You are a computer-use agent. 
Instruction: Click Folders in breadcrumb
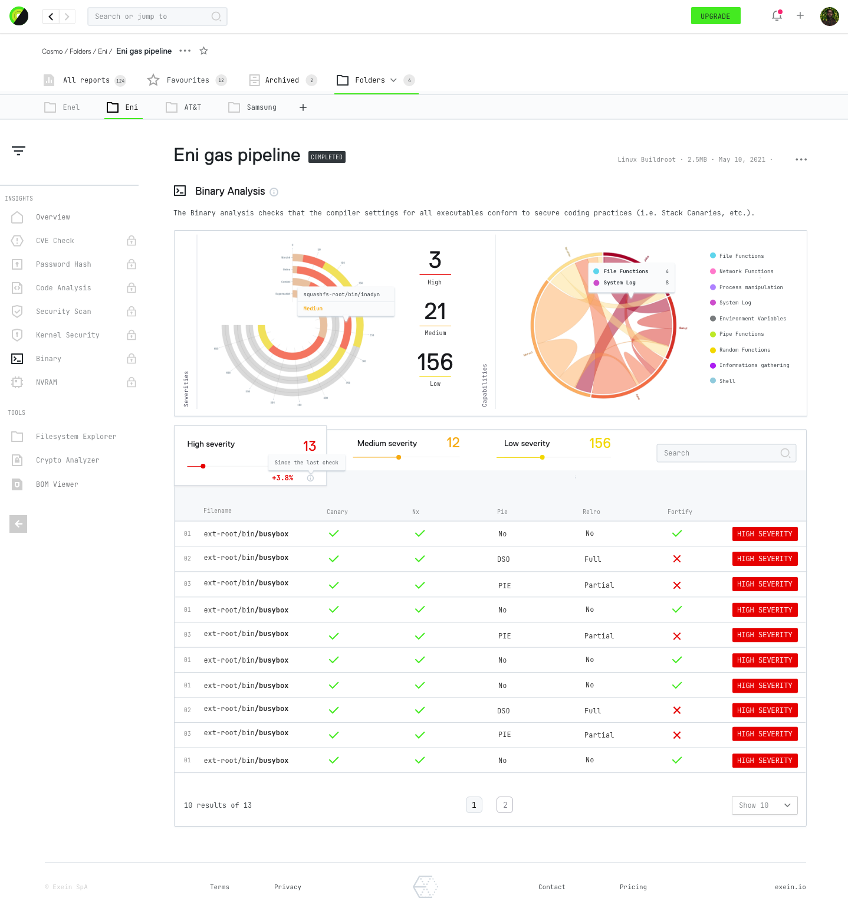pos(80,51)
